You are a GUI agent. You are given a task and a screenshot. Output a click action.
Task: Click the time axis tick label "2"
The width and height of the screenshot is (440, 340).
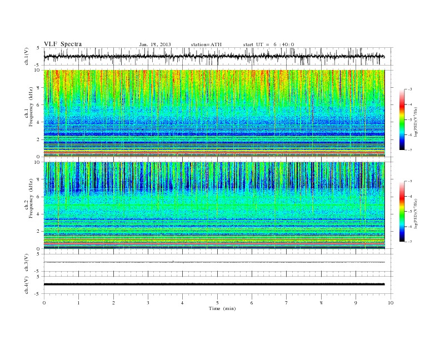point(113,303)
